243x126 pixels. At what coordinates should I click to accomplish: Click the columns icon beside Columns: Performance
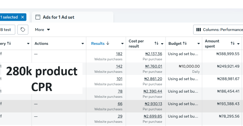tap(199, 30)
